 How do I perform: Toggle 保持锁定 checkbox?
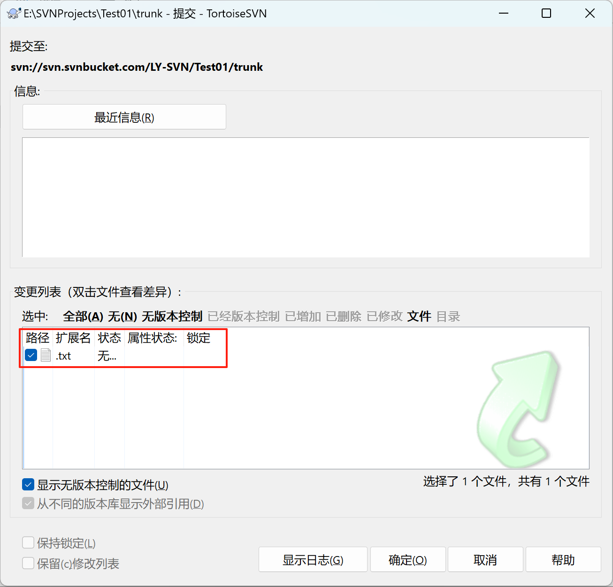[28, 543]
